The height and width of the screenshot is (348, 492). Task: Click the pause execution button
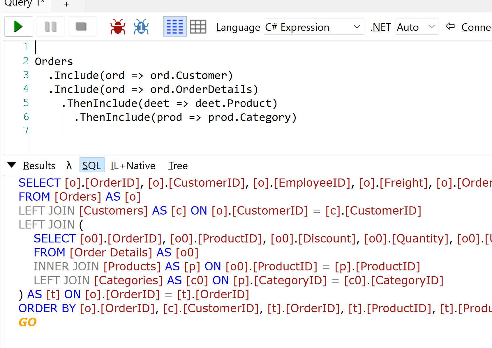pyautogui.click(x=50, y=27)
